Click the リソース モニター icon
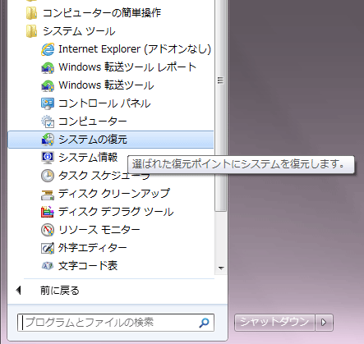Image resolution: width=364 pixels, height=344 pixels. pyautogui.click(x=48, y=230)
